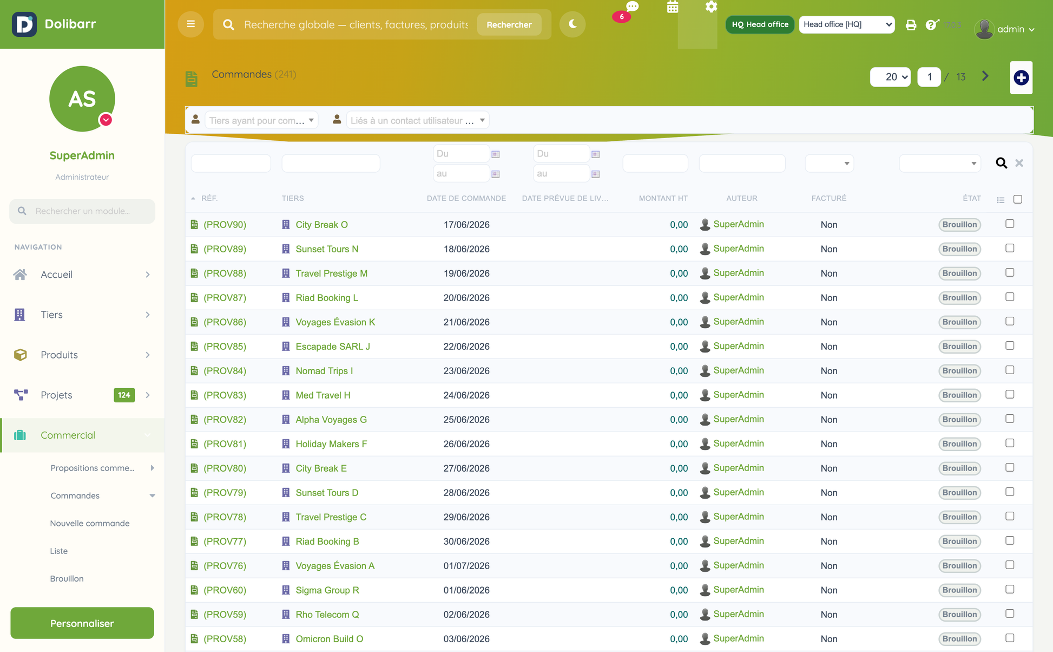Focus the 'Rechercher un module' field
The image size is (1053, 652).
pos(82,211)
